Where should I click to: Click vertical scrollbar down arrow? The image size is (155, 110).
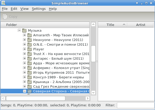coord(93,93)
